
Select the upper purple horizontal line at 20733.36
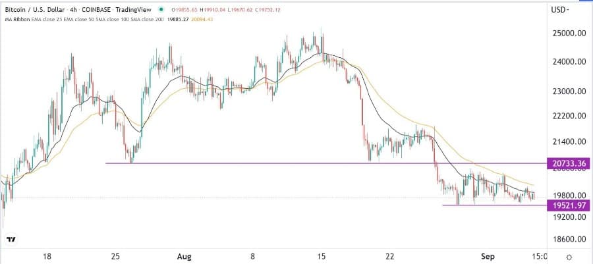(326, 163)
